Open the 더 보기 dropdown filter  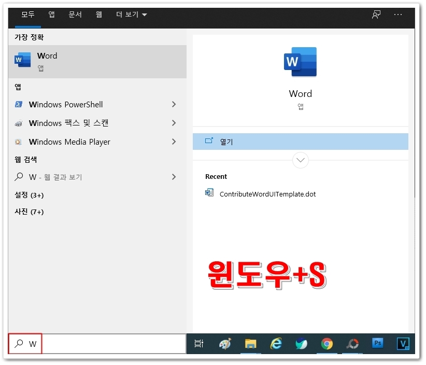(x=132, y=15)
